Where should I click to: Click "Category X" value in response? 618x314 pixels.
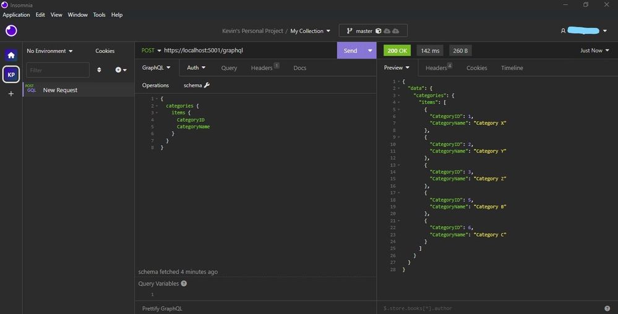point(490,123)
